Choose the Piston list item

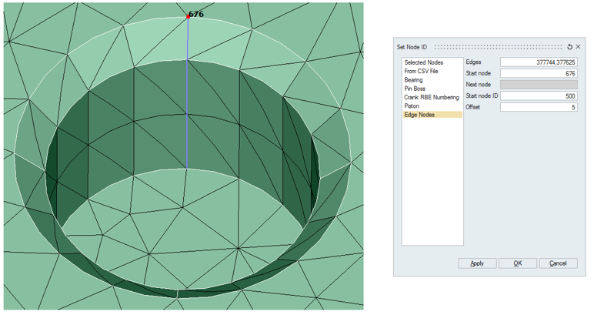tap(412, 106)
